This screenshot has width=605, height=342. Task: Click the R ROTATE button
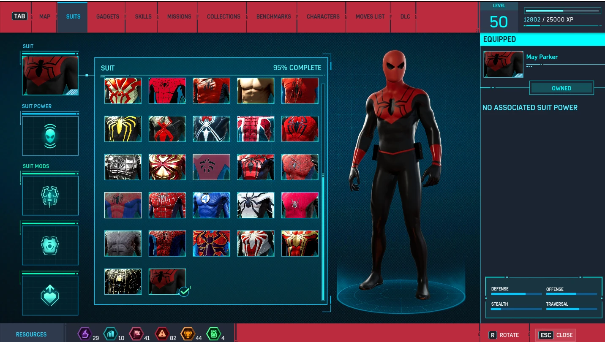click(505, 335)
